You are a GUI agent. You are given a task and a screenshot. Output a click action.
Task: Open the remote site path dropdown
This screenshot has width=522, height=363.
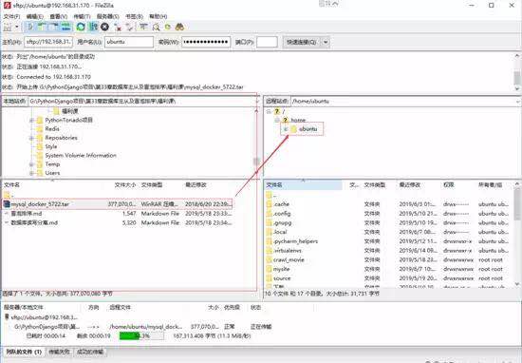[518, 102]
